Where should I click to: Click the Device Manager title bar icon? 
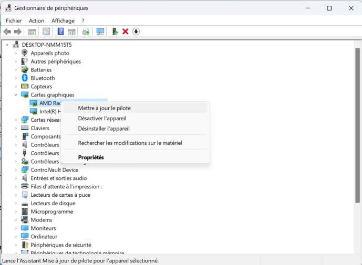pyautogui.click(x=8, y=8)
